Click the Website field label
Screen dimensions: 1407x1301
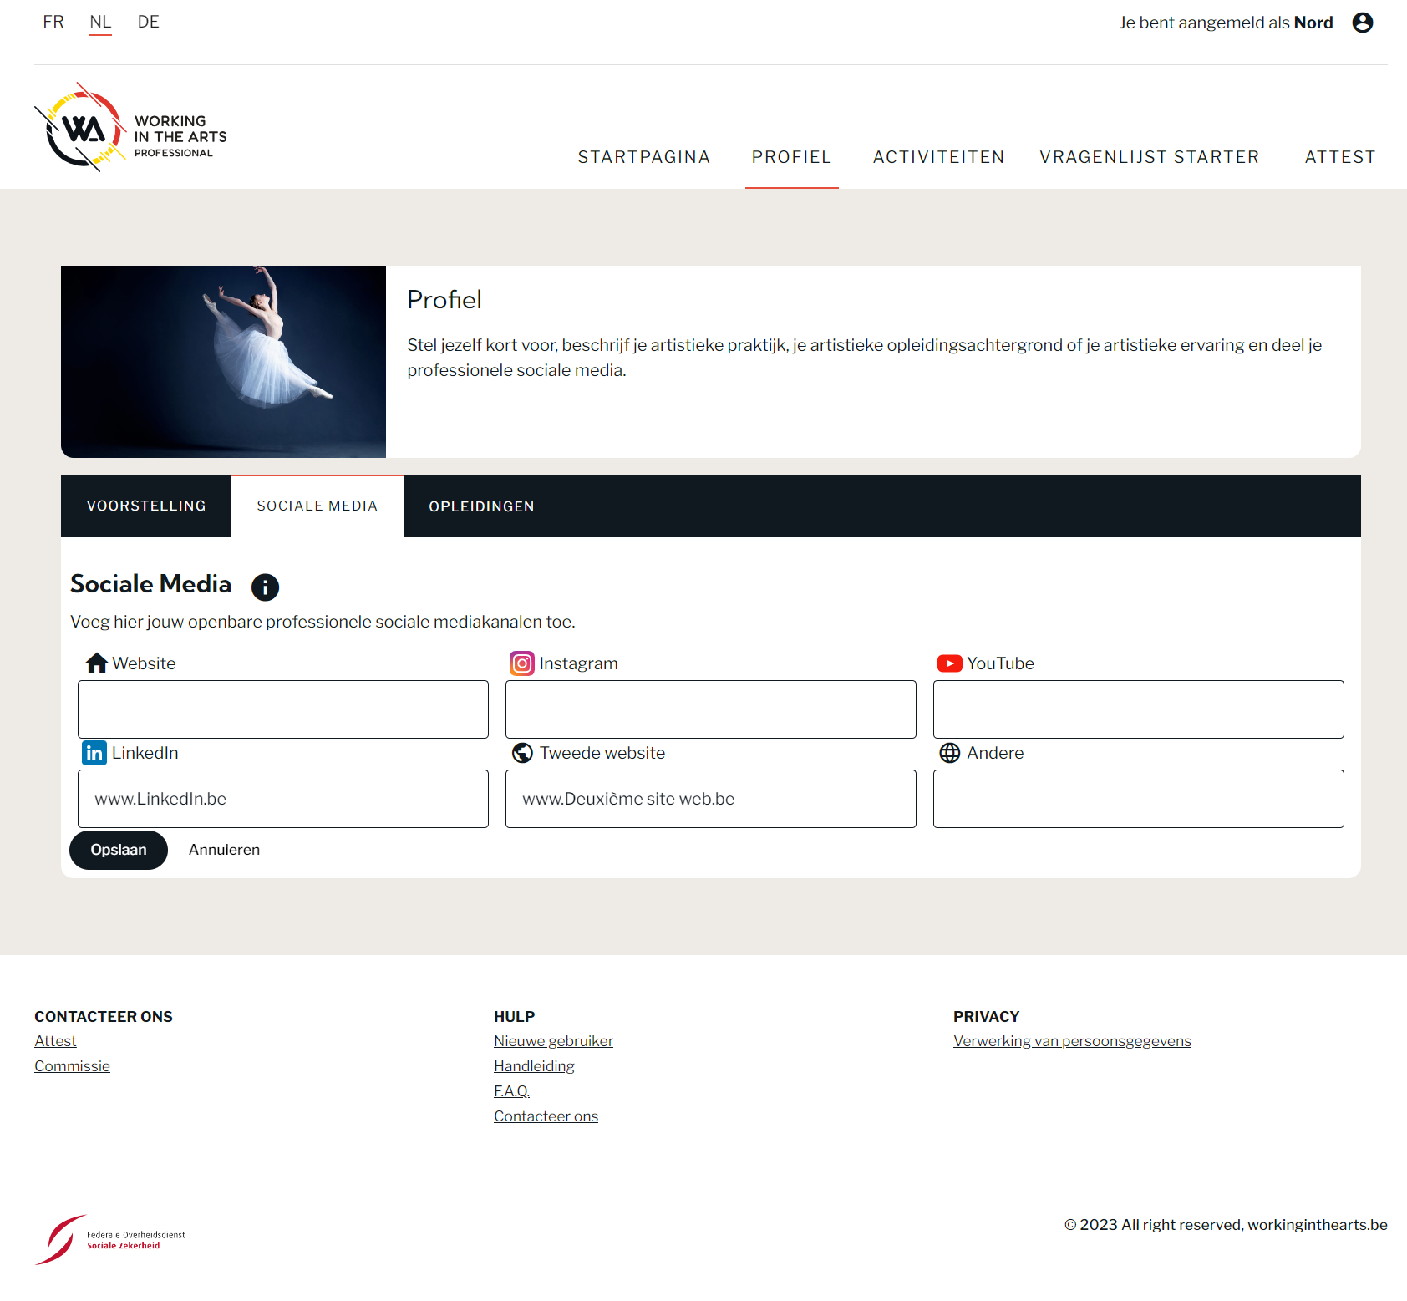(144, 663)
